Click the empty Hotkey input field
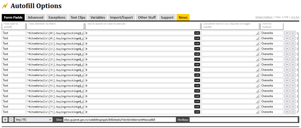Image resolution: width=301 pixels, height=128 pixels. tap(243, 120)
